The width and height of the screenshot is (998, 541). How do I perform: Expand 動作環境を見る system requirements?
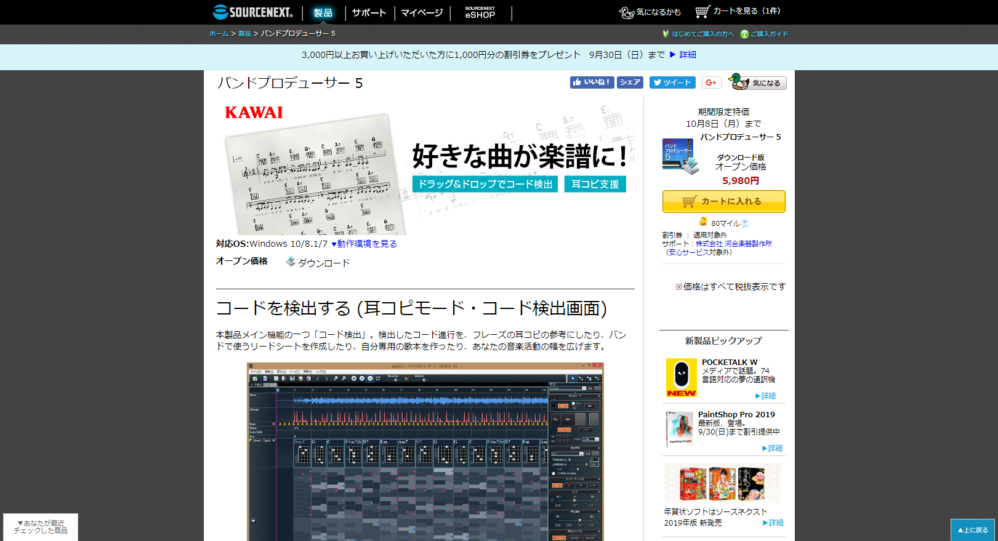(x=364, y=244)
